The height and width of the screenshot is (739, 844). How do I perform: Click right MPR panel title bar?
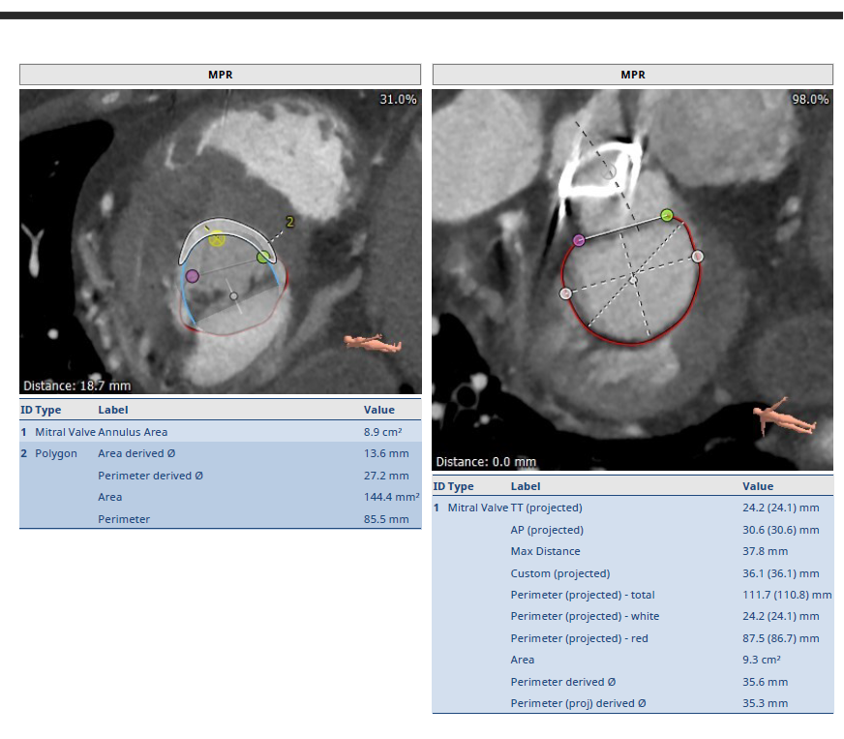pyautogui.click(x=632, y=75)
